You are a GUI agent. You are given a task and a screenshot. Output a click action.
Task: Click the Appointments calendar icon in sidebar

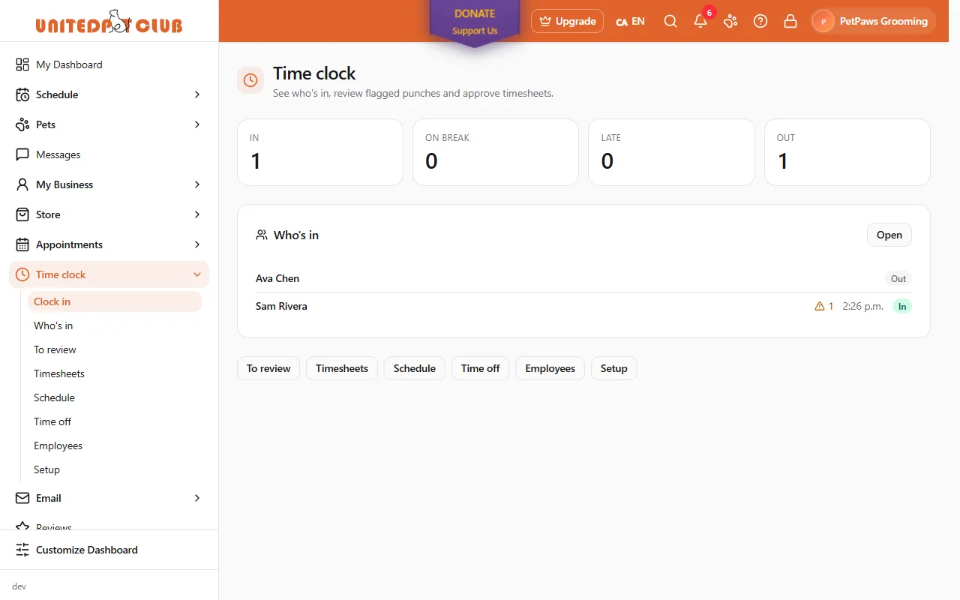tap(22, 244)
